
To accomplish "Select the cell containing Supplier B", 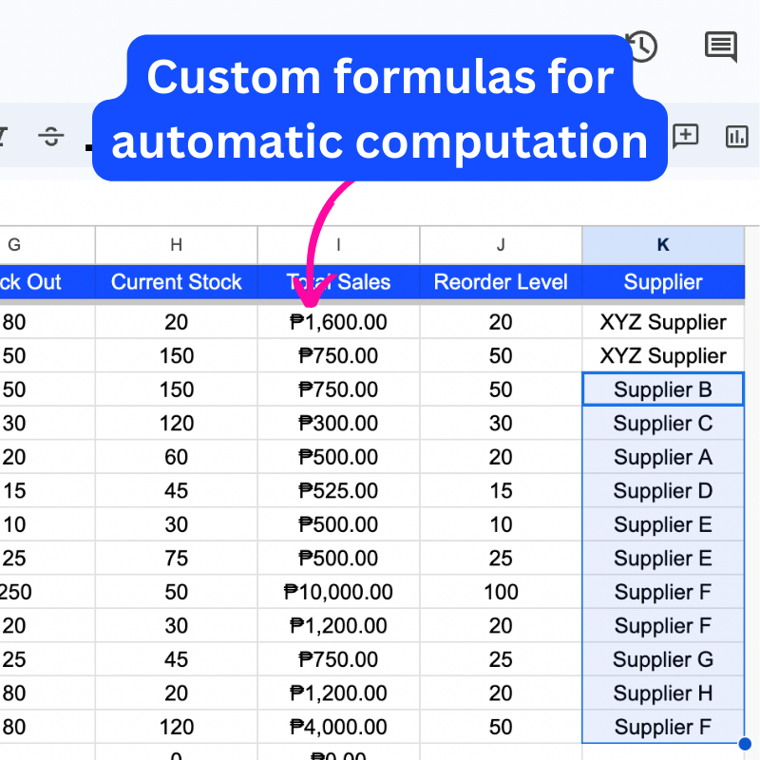I will point(662,389).
